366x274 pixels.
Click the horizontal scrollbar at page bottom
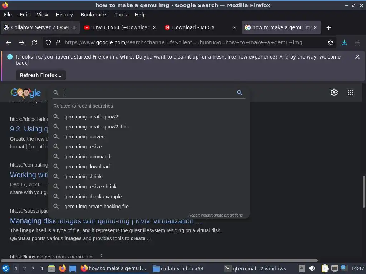click(x=159, y=260)
